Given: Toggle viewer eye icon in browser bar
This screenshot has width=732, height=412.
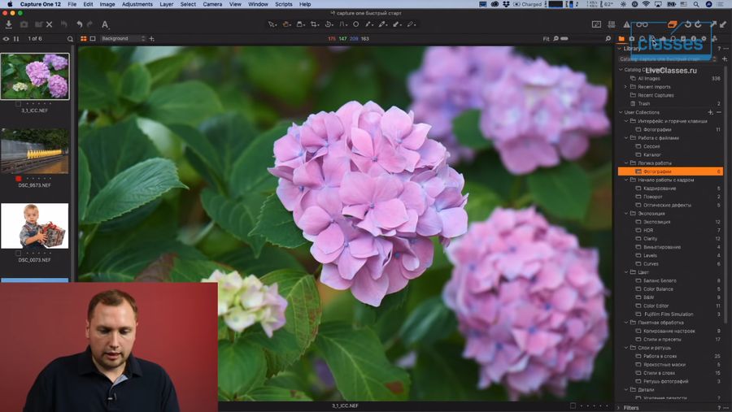Looking at the screenshot, I should point(6,39).
